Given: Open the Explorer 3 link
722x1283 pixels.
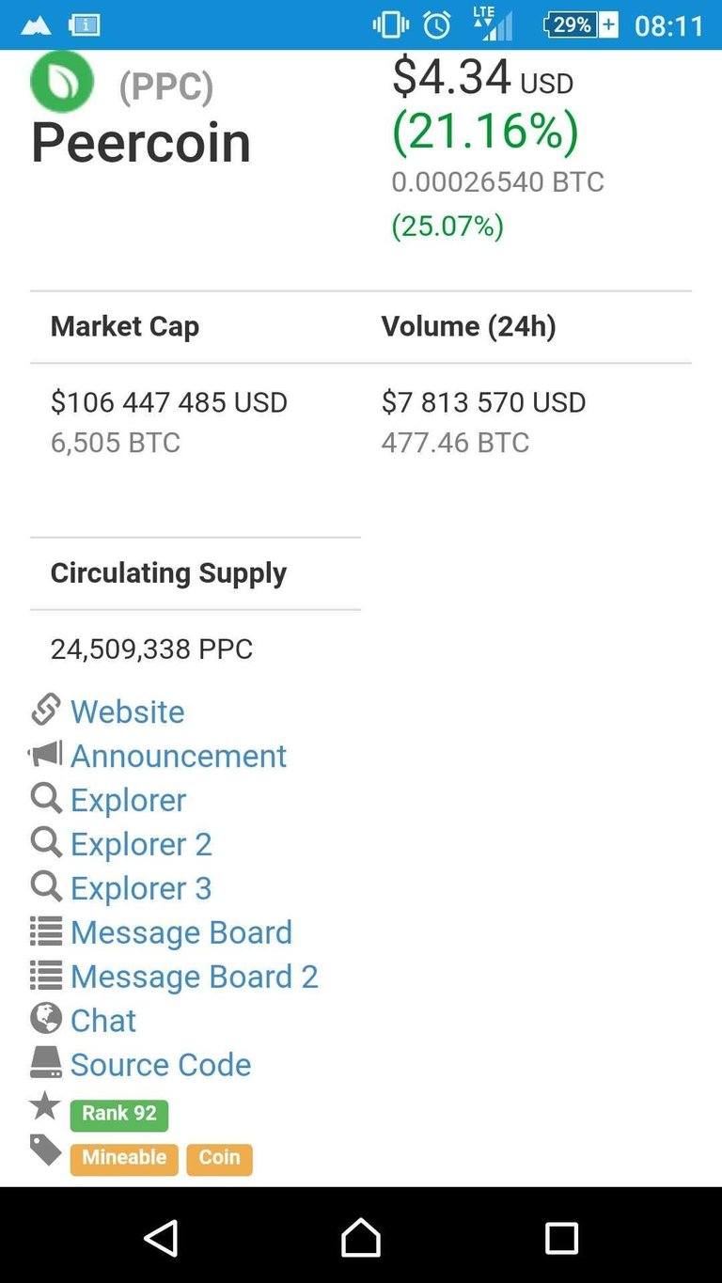Looking at the screenshot, I should [x=141, y=888].
